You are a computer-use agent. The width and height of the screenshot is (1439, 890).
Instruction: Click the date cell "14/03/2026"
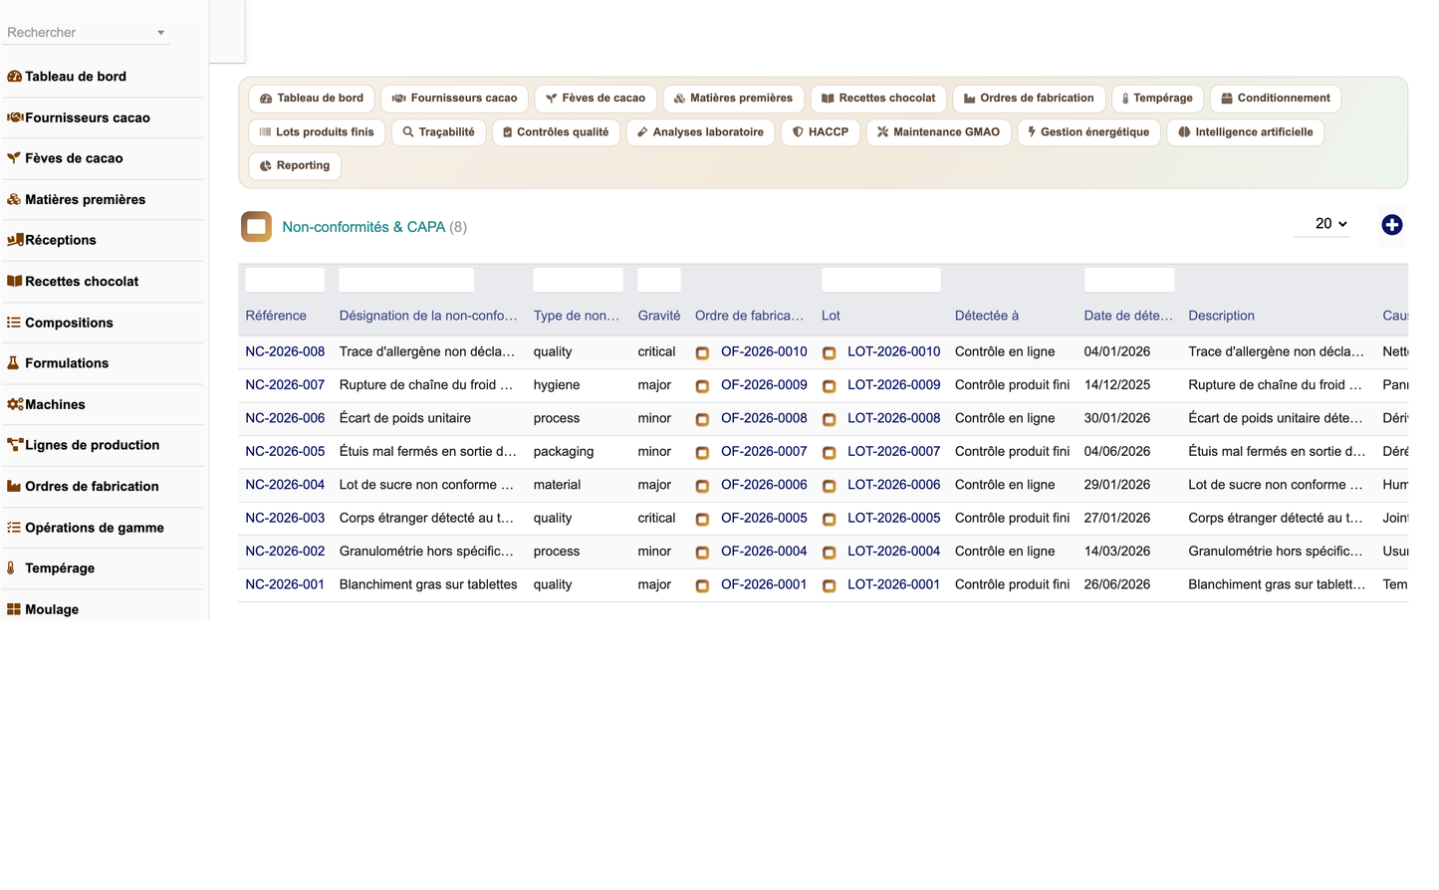coord(1117,551)
